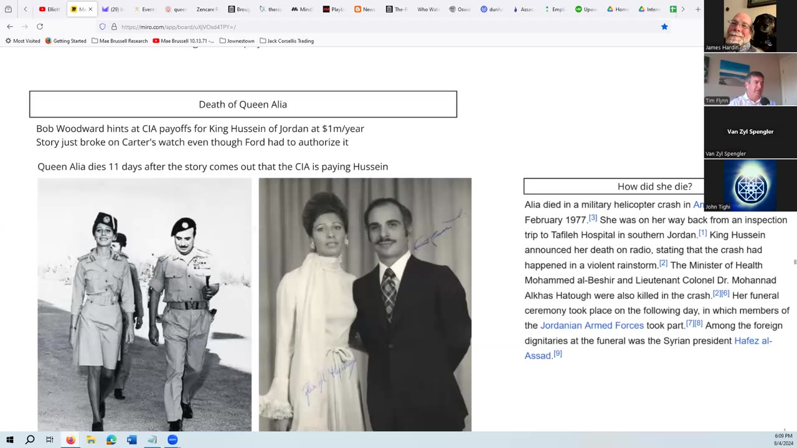797x448 pixels.
Task: Select the How did she die? heading box
Action: pos(614,186)
